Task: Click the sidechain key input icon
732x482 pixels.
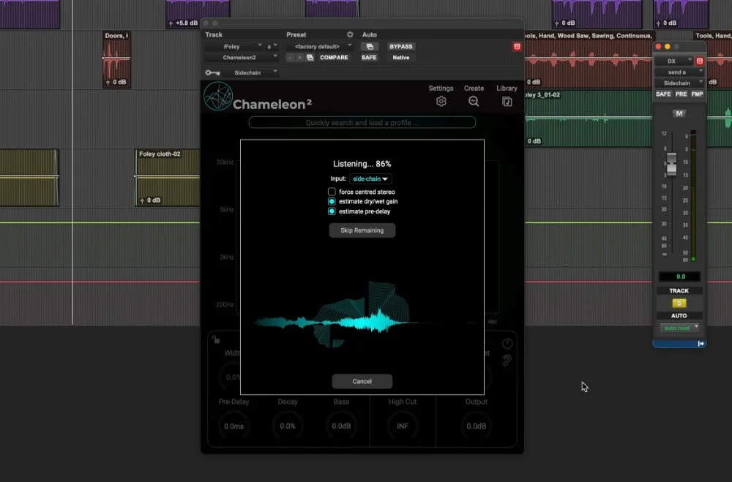Action: click(x=212, y=72)
